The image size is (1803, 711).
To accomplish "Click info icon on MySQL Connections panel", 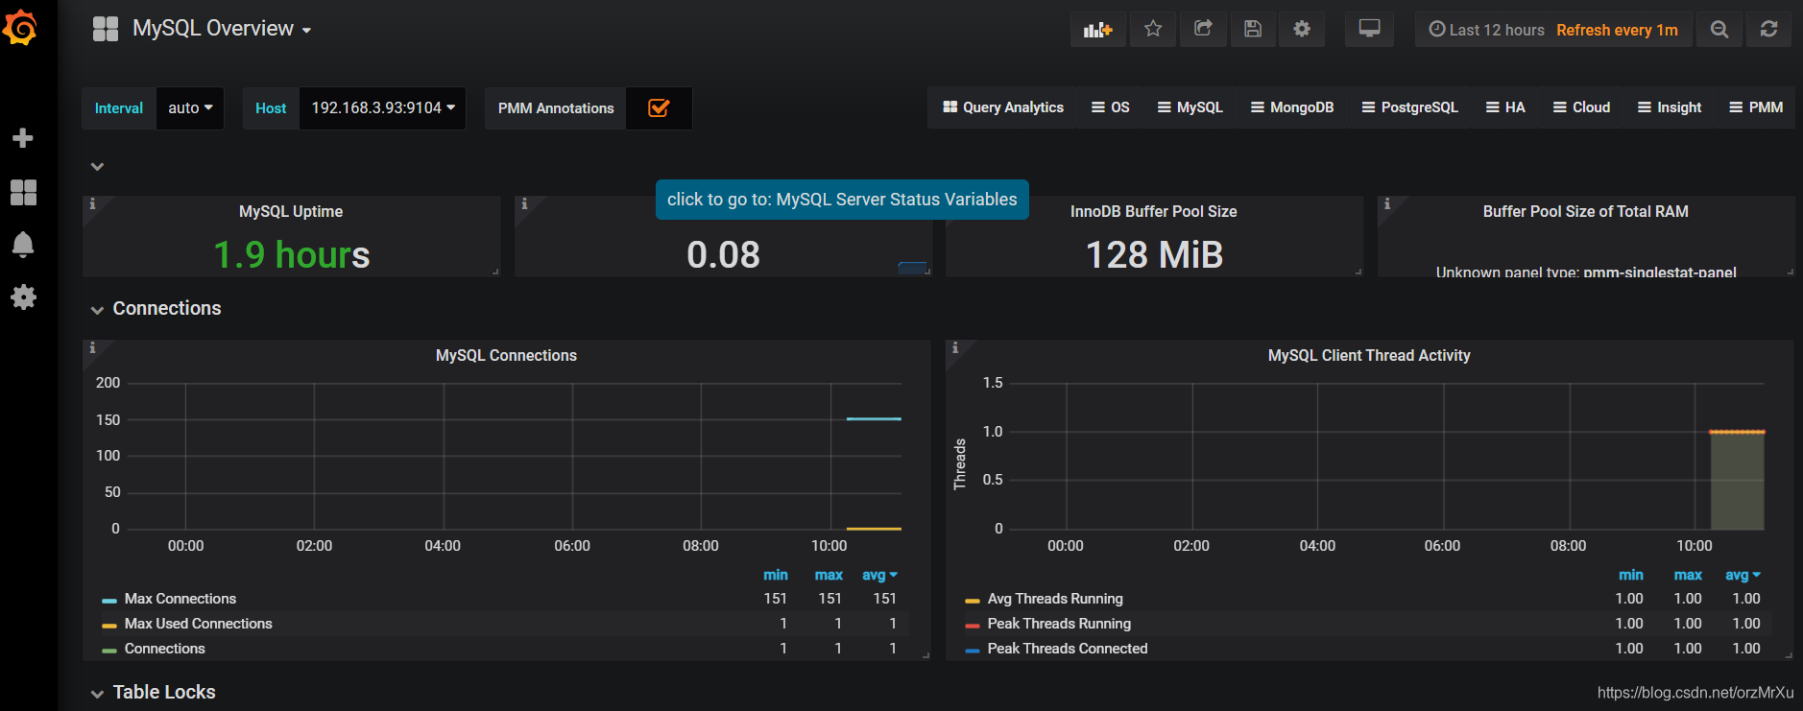I will coord(92,347).
